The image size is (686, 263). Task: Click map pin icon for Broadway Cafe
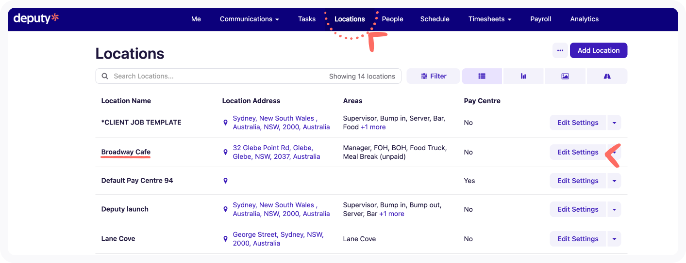pyautogui.click(x=225, y=152)
